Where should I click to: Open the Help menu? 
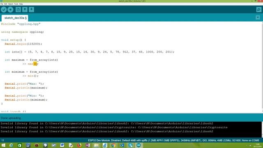21,4
